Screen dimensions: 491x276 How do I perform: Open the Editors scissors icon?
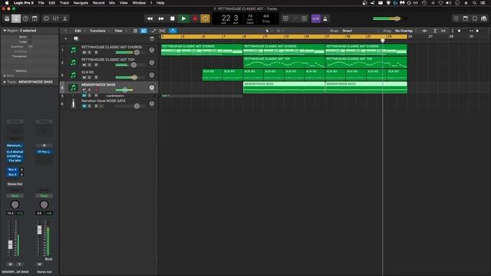tap(64, 18)
